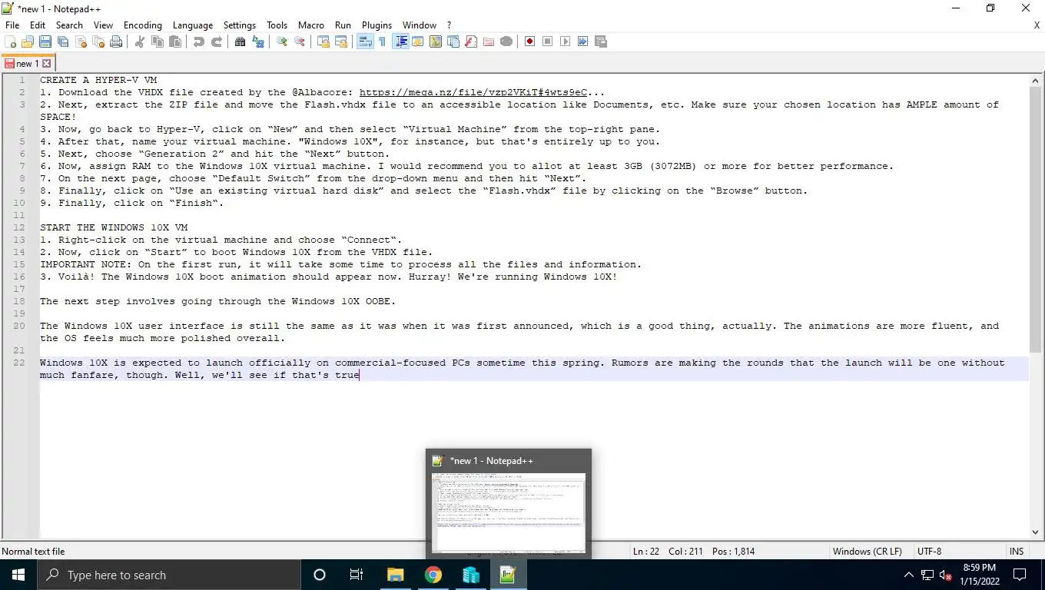Click the muted volume tray icon
The height and width of the screenshot is (590, 1045).
pyautogui.click(x=946, y=575)
